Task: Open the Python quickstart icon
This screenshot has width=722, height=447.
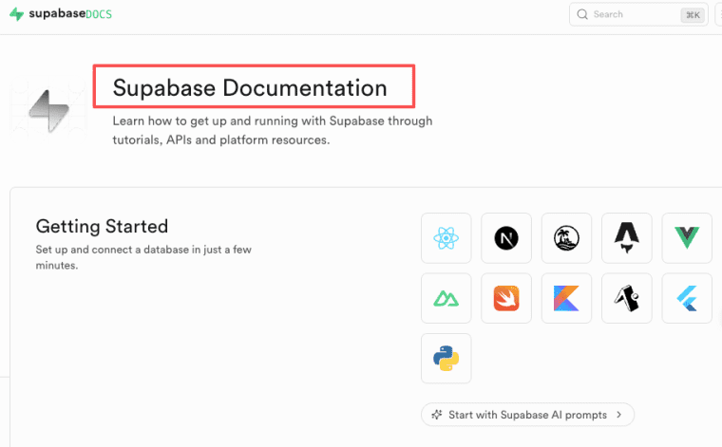Action: tap(446, 358)
